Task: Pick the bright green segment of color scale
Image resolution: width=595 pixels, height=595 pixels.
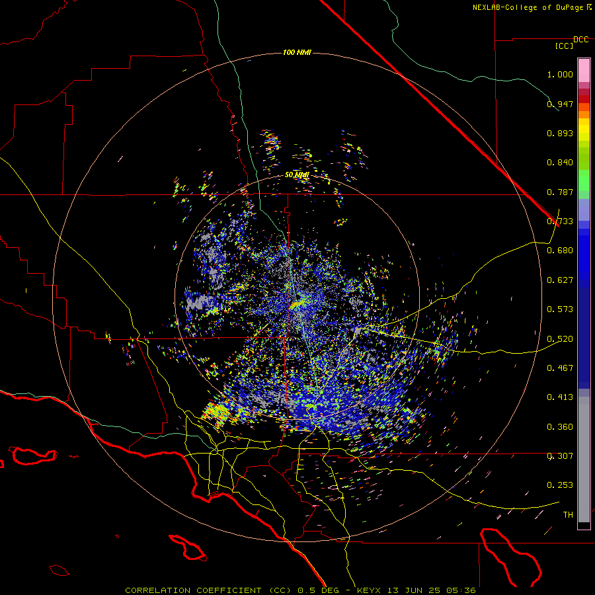Action: click(x=584, y=180)
